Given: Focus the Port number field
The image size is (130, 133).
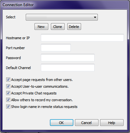Looking at the screenshot, I should pos(56,48).
